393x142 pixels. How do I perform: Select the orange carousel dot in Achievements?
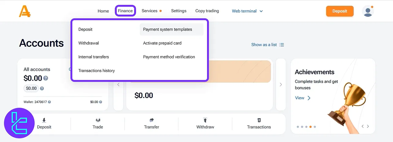[311, 127]
